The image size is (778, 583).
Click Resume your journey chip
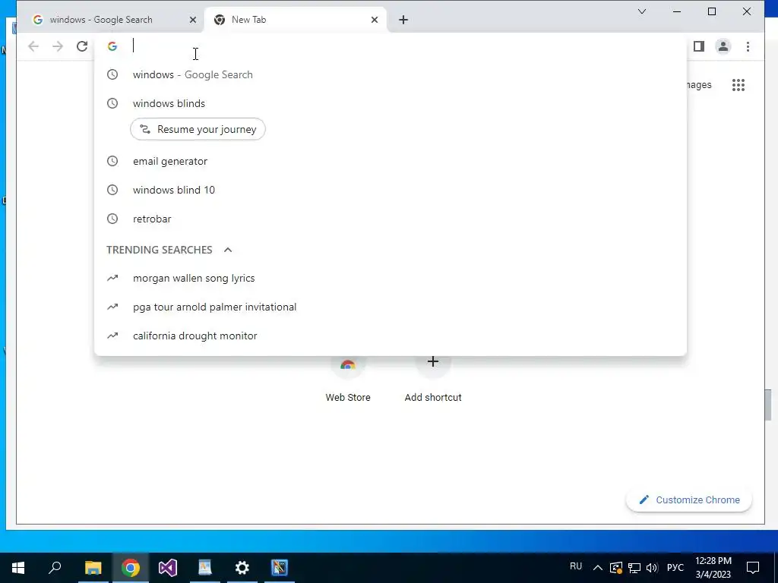click(x=198, y=129)
